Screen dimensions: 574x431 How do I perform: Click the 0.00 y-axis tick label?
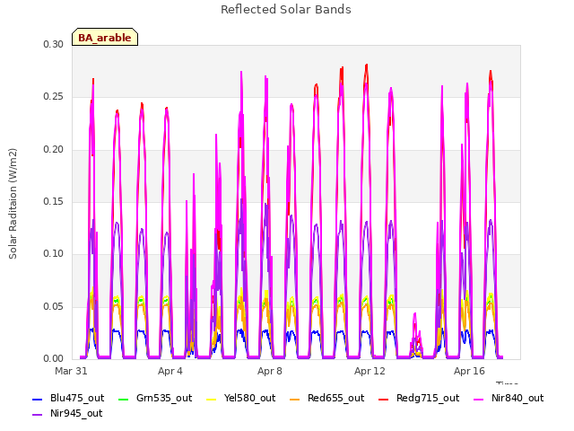click(54, 358)
